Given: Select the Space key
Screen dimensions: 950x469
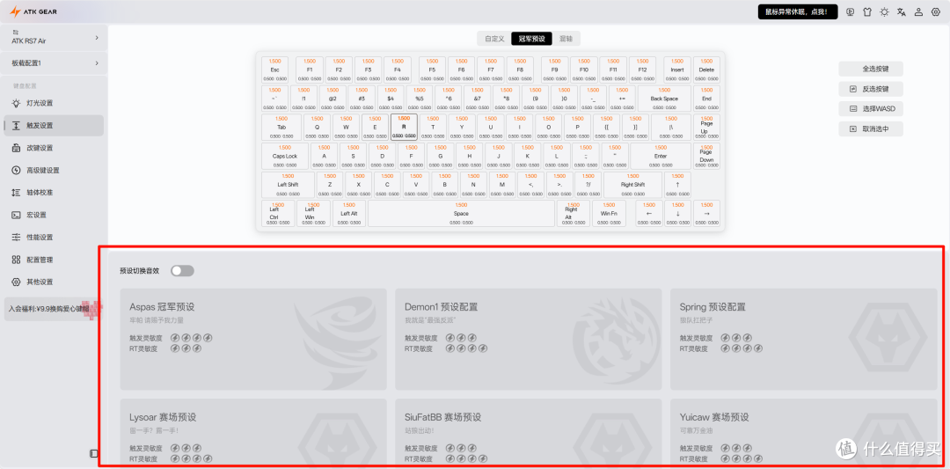Looking at the screenshot, I should click(x=461, y=213).
